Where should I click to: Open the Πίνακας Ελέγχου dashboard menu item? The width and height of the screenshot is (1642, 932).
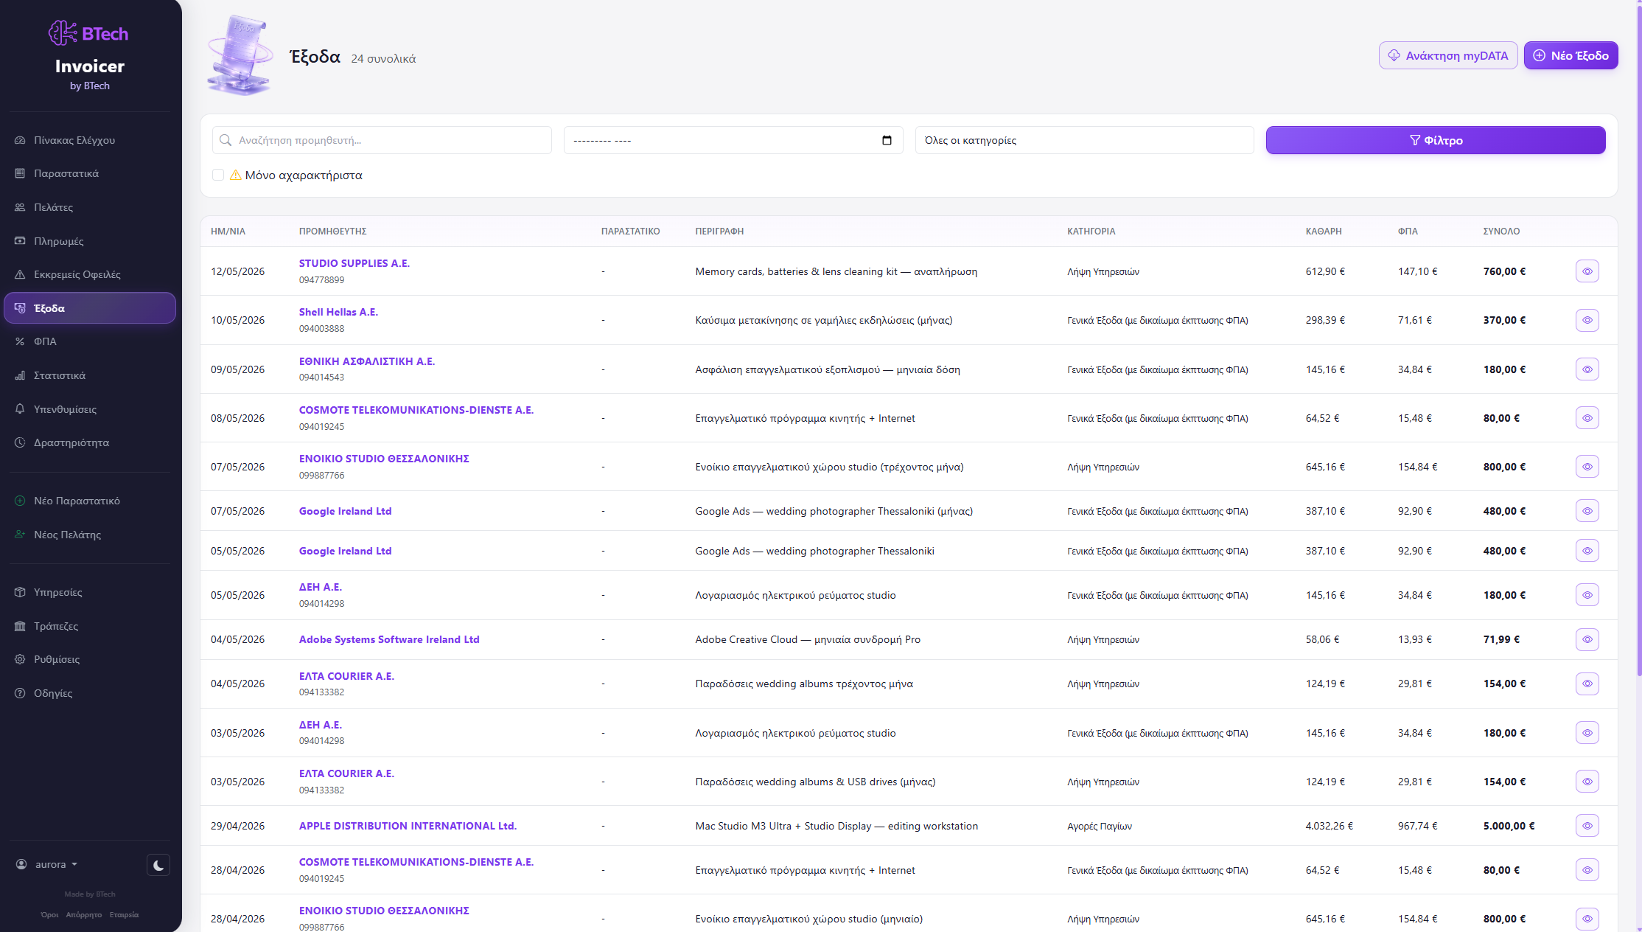(90, 140)
